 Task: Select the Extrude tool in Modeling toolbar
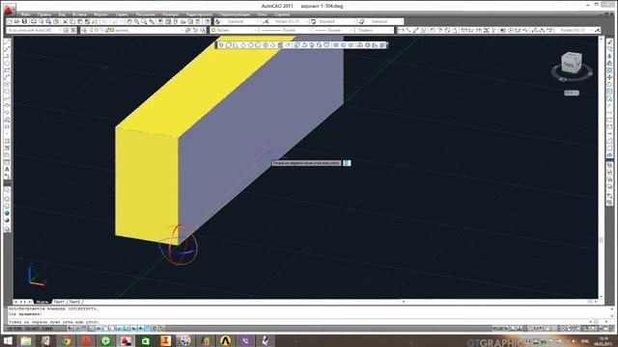297,45
